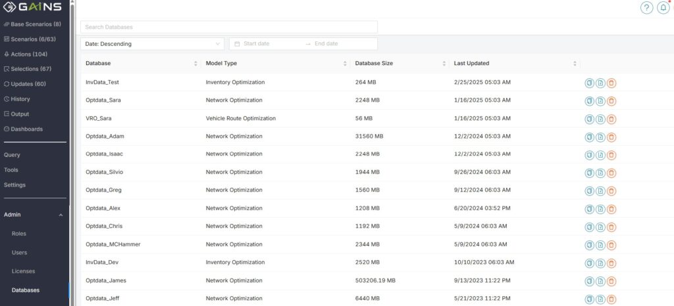Screen dimensions: 674x306
Task: Click the 503206.19 MB size value
Action: [x=375, y=280]
